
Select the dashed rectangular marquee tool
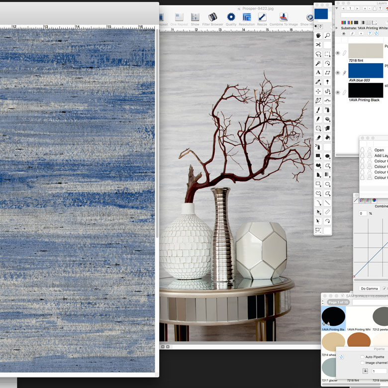pos(327,54)
